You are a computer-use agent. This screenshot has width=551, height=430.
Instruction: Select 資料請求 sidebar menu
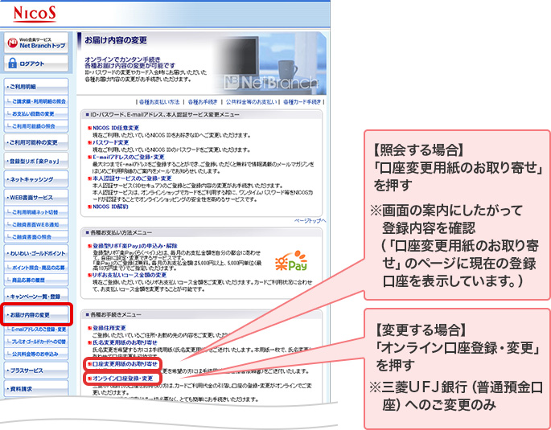click(36, 389)
